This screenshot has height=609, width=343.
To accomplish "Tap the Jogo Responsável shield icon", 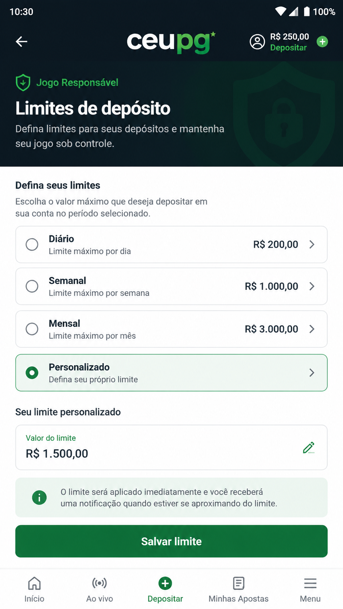I will pyautogui.click(x=23, y=83).
